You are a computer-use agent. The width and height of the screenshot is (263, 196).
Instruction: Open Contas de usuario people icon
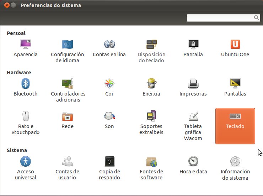click(68, 161)
